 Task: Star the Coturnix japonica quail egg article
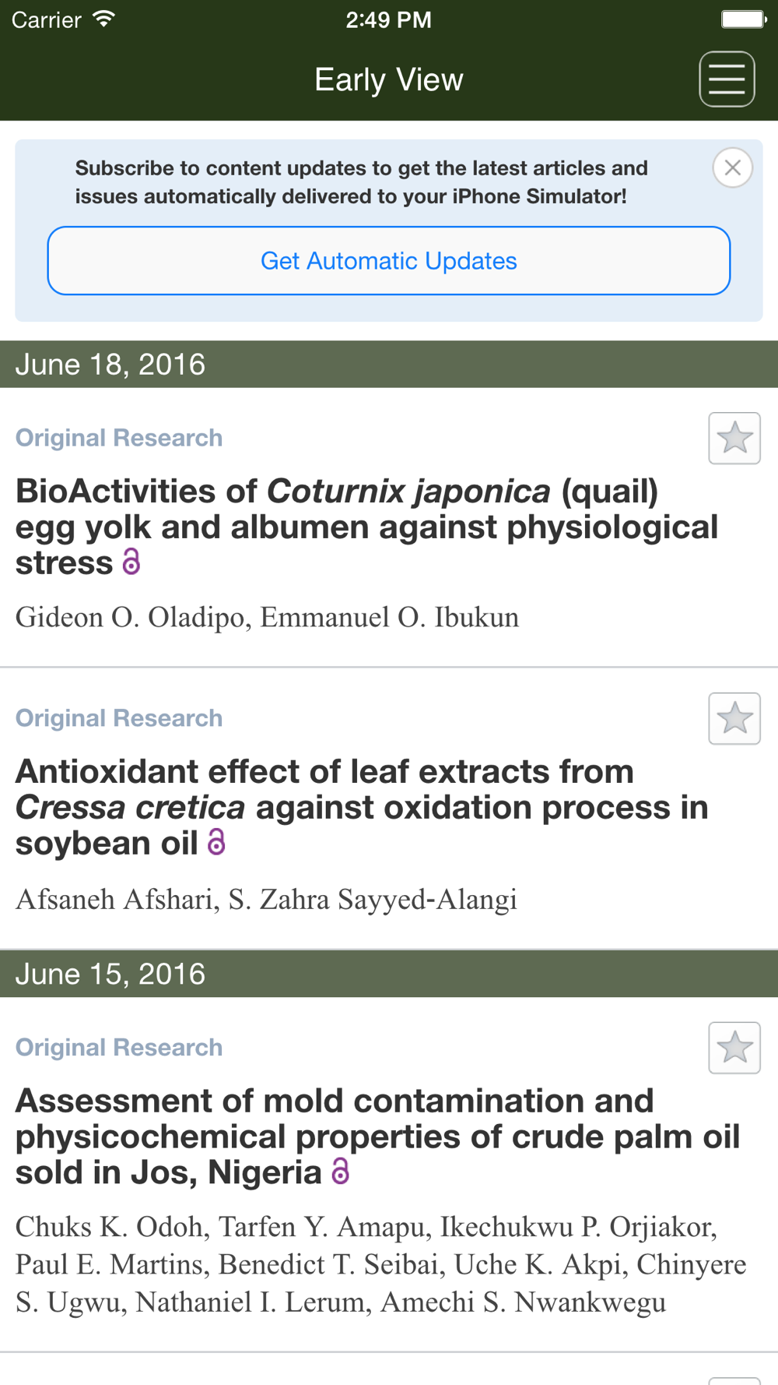[734, 438]
